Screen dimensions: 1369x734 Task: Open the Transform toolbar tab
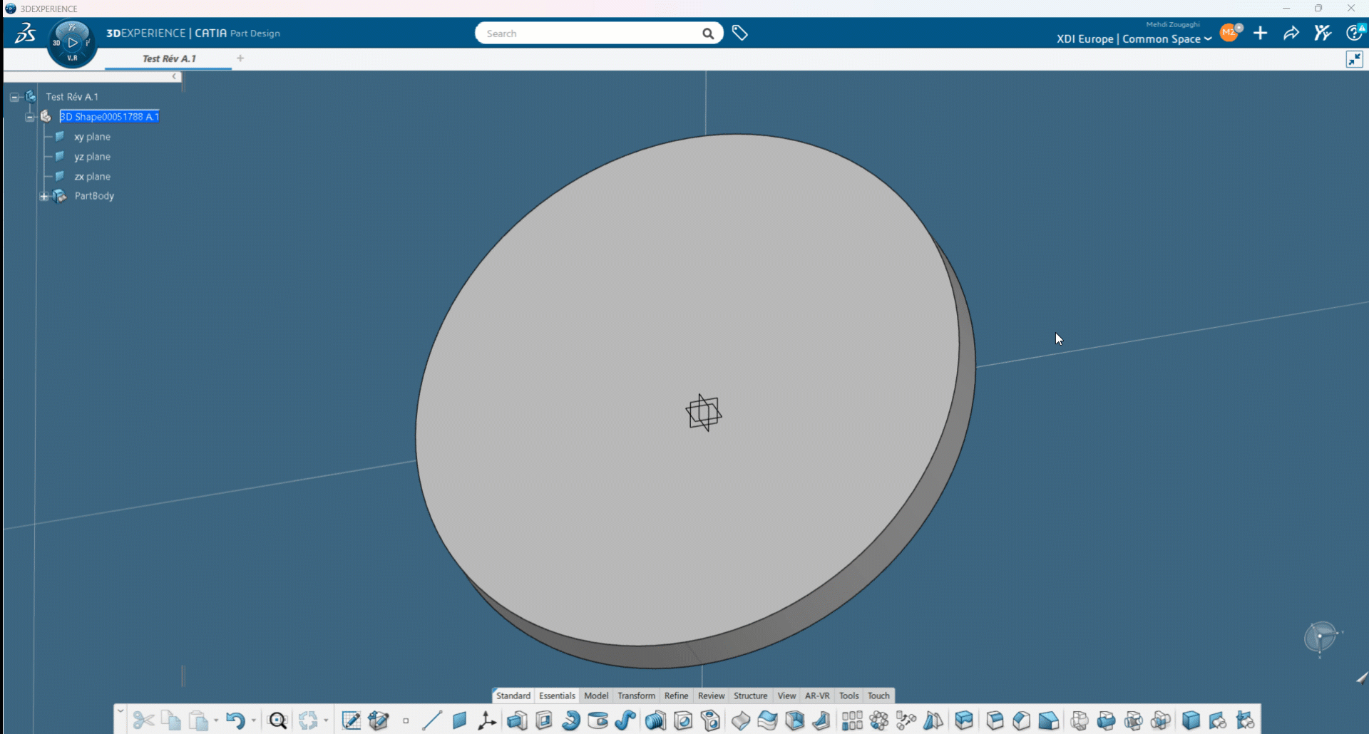pos(636,696)
